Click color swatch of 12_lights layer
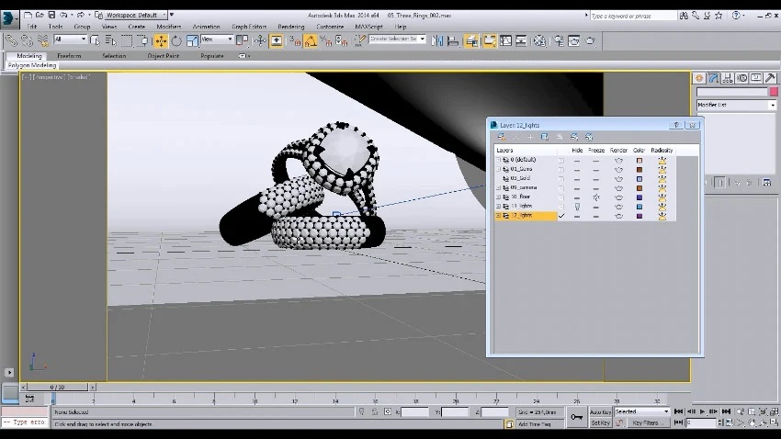This screenshot has width=781, height=439. pos(640,216)
